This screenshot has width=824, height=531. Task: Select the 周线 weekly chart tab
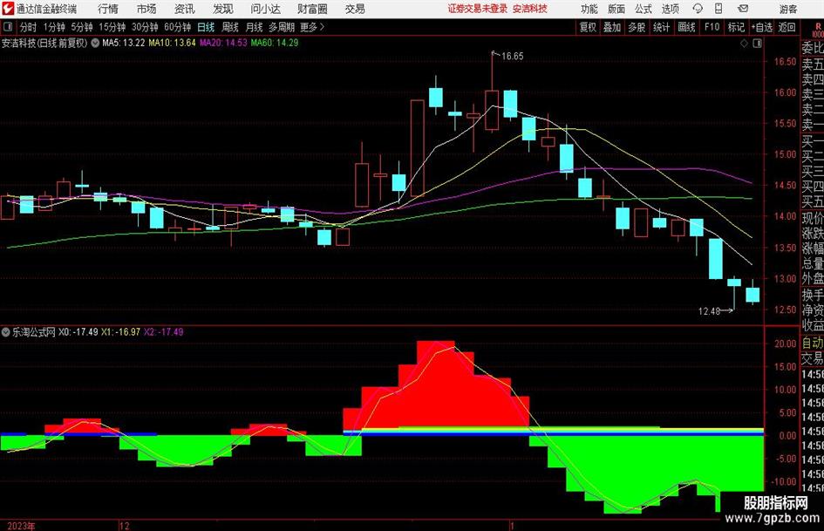point(230,27)
